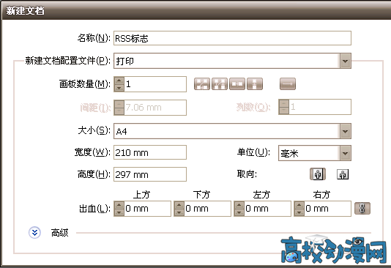Click the 左方 bleed value field
Screen dimensions: 391x268
click(x=267, y=209)
